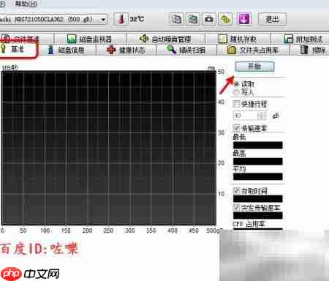Click the 开始 start button
329x281 pixels.
click(x=254, y=67)
